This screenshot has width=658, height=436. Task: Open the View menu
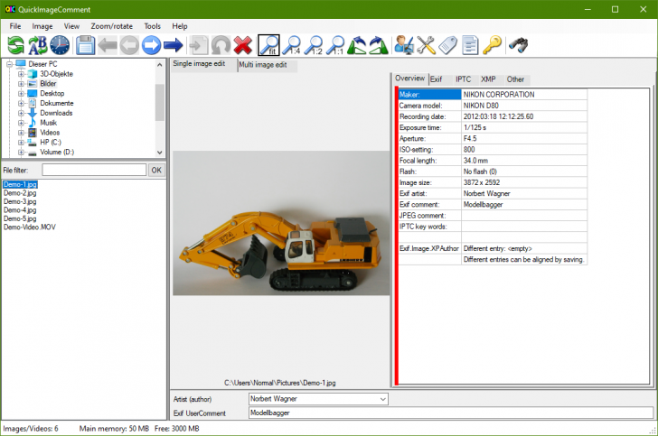(x=71, y=26)
